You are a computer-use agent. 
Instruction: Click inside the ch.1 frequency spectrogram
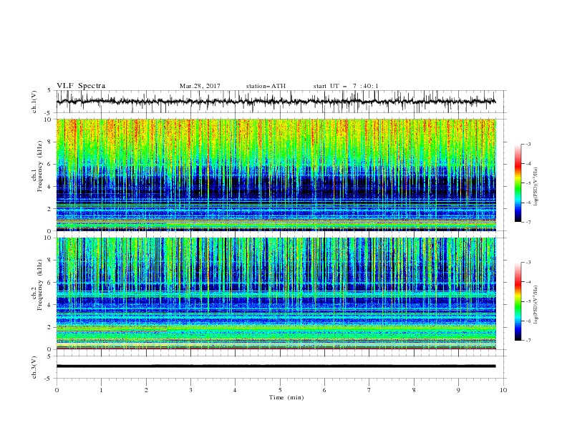pyautogui.click(x=276, y=175)
